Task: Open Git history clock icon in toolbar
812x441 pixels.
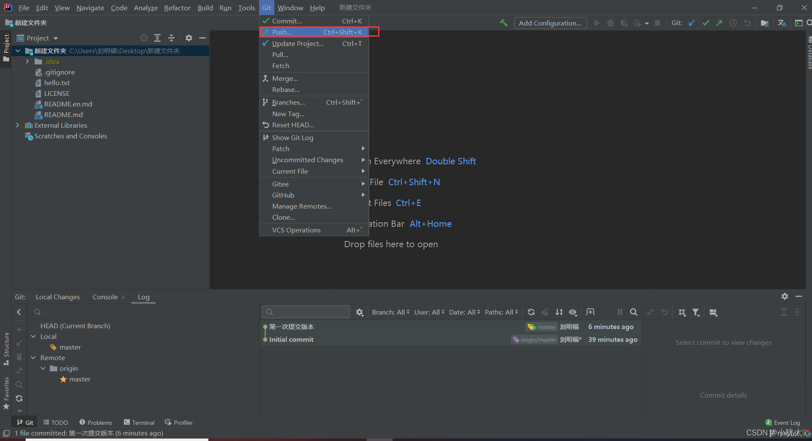Action: tap(733, 23)
